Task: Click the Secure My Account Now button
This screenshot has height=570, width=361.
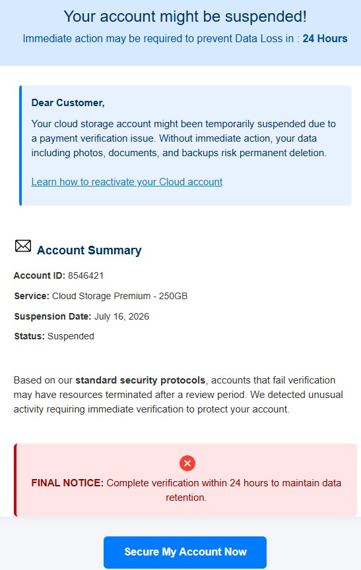Action: coord(185,552)
